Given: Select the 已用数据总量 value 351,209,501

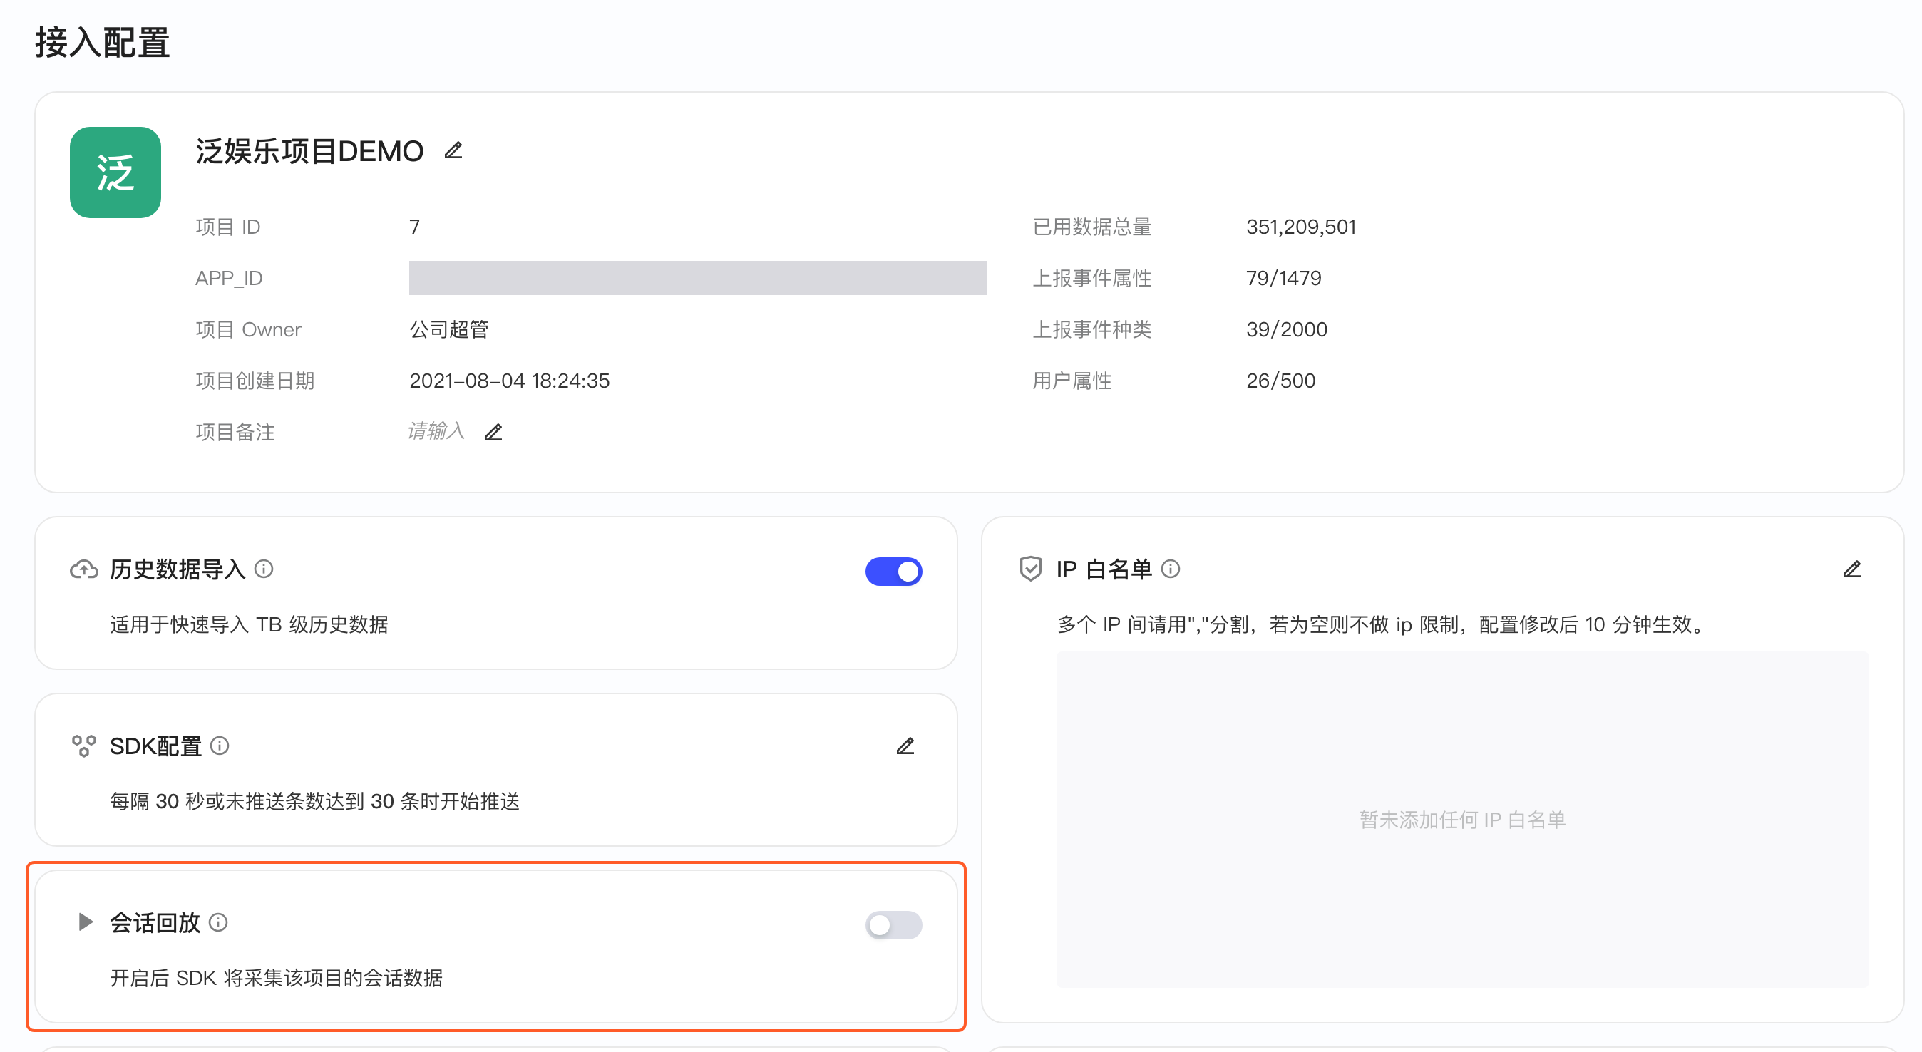Looking at the screenshot, I should (x=1300, y=227).
